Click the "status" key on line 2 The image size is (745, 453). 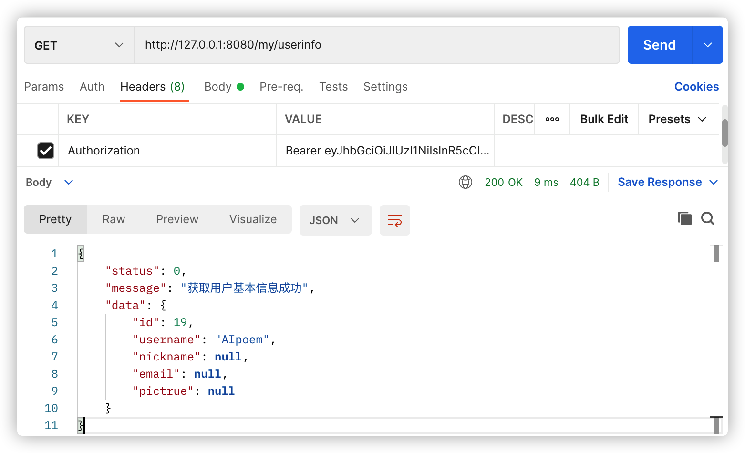132,271
